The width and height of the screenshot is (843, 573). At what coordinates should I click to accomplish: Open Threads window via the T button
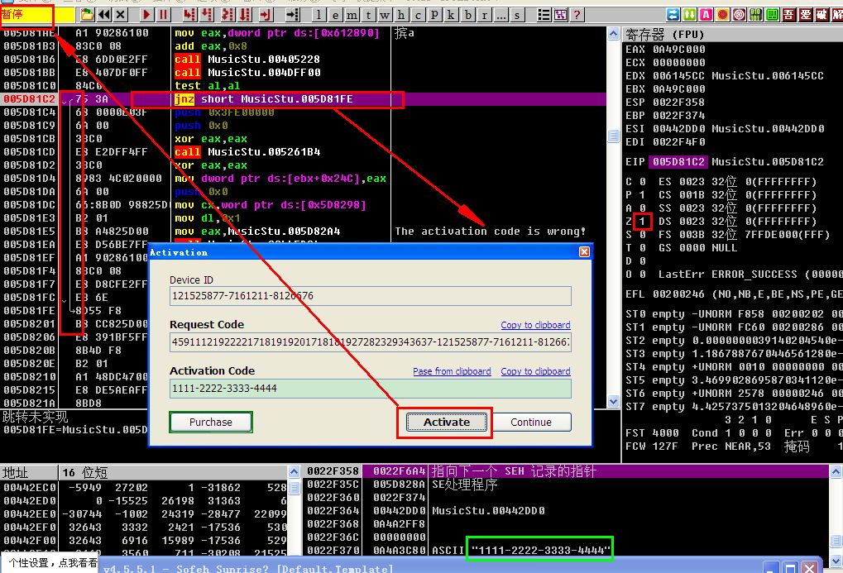368,15
